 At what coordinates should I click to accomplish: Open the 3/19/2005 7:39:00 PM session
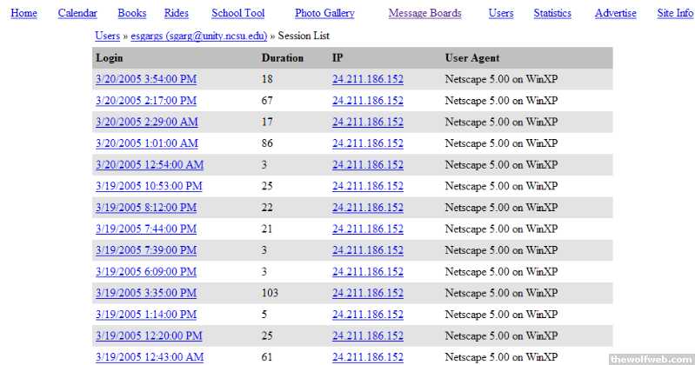(x=146, y=250)
